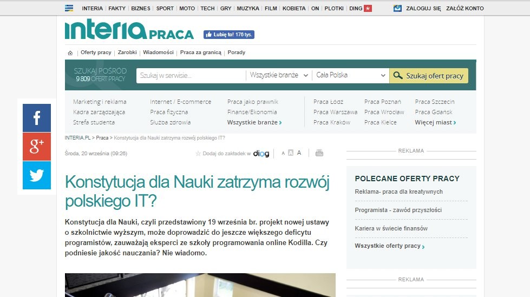Open Reklama- praca dla kreatywnych offer
This screenshot has height=297, width=530.
click(x=399, y=192)
